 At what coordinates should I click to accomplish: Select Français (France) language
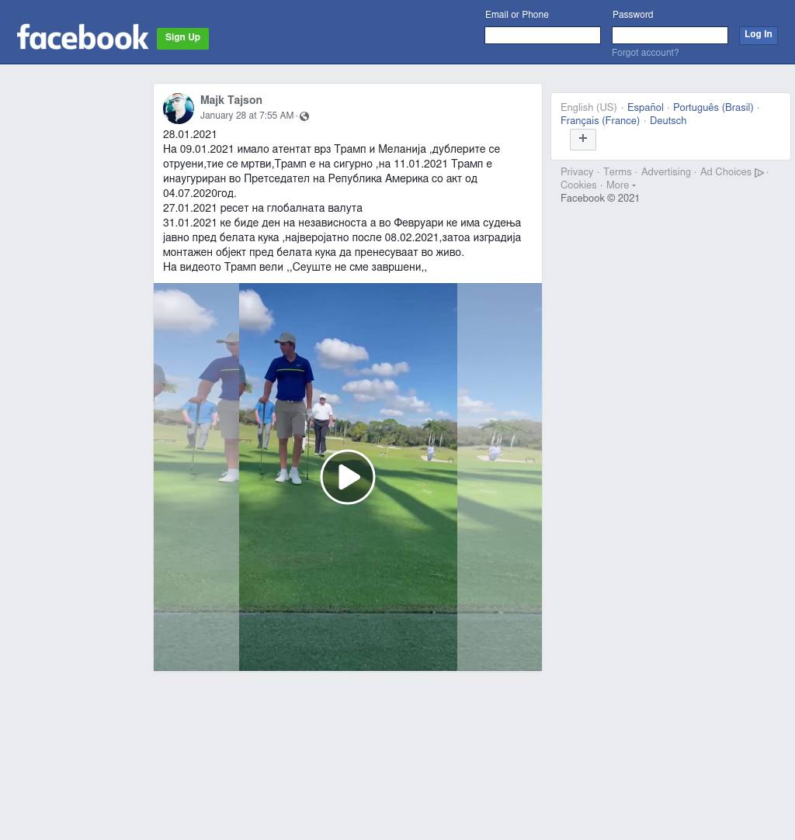pyautogui.click(x=600, y=120)
